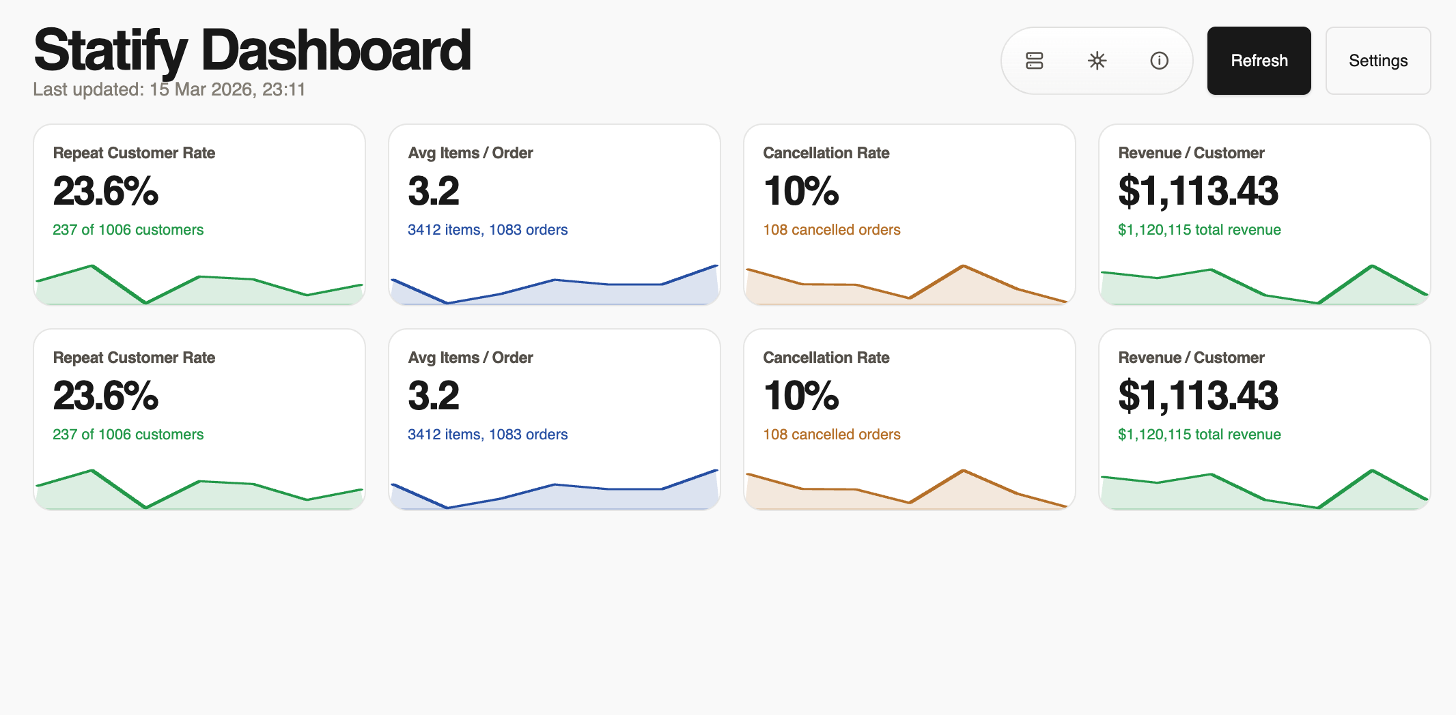Click the top-row Cancellation Rate orange sparkline
The image size is (1456, 715).
pos(909,287)
